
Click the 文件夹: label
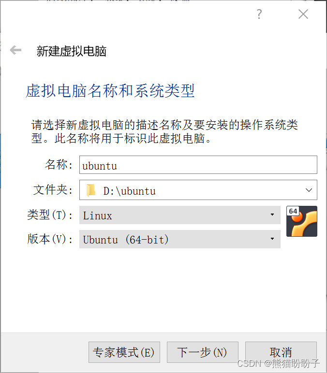(53, 190)
